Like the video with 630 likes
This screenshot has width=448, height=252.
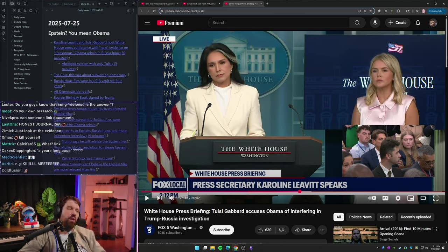[265, 230]
